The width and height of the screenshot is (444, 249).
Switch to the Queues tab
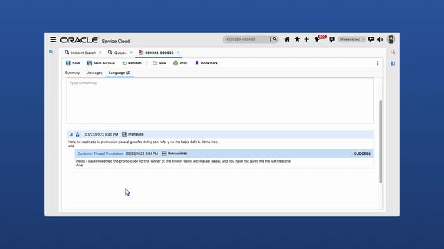tap(117, 53)
